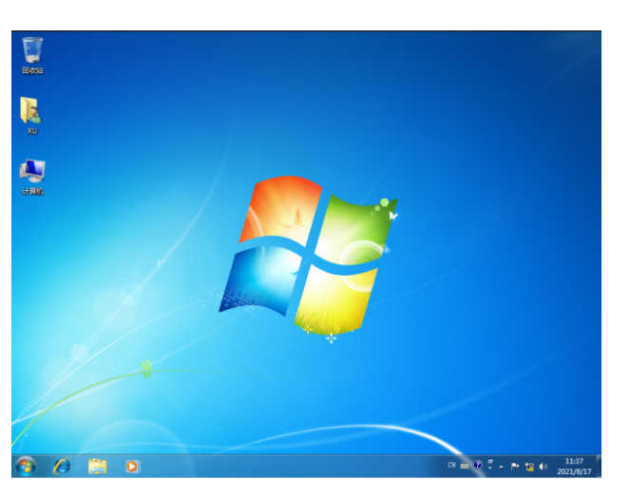Screen dimensions: 630x498
Task: Open Action Center flag icon
Action: click(x=515, y=467)
